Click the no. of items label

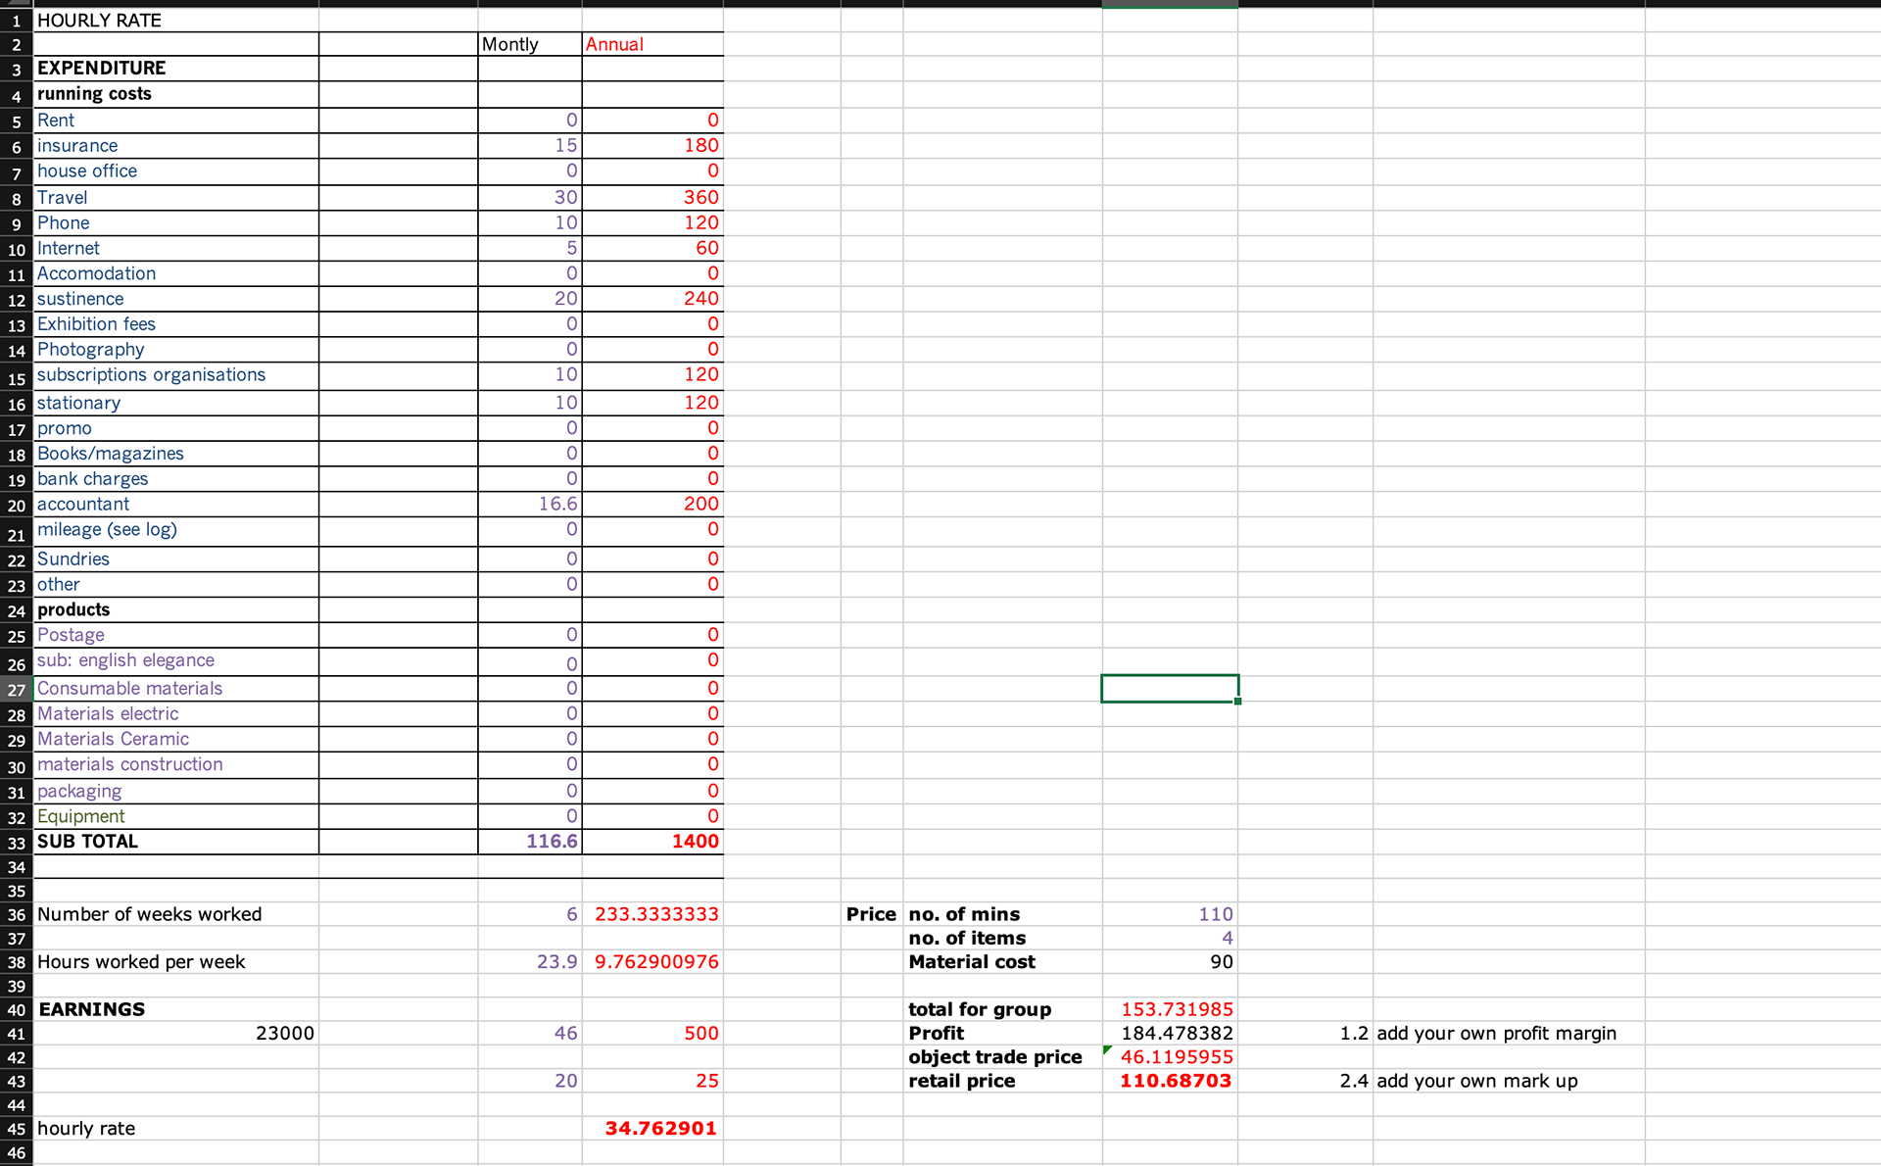[x=1002, y=939]
